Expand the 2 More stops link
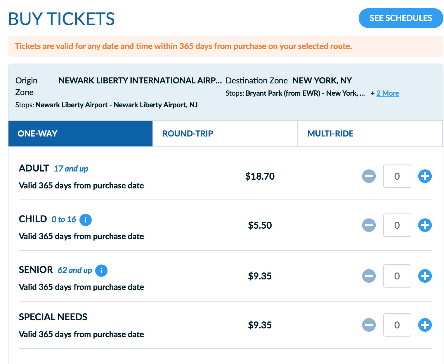 point(388,93)
